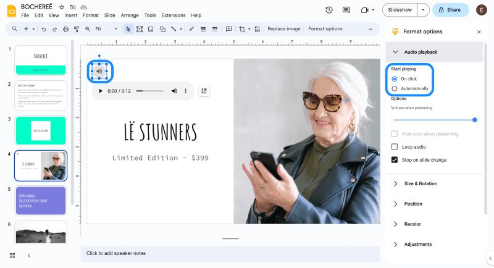Viewport: 494px width, 268px height.
Task: Adjust the volume when presenting slider
Action: tap(435, 120)
